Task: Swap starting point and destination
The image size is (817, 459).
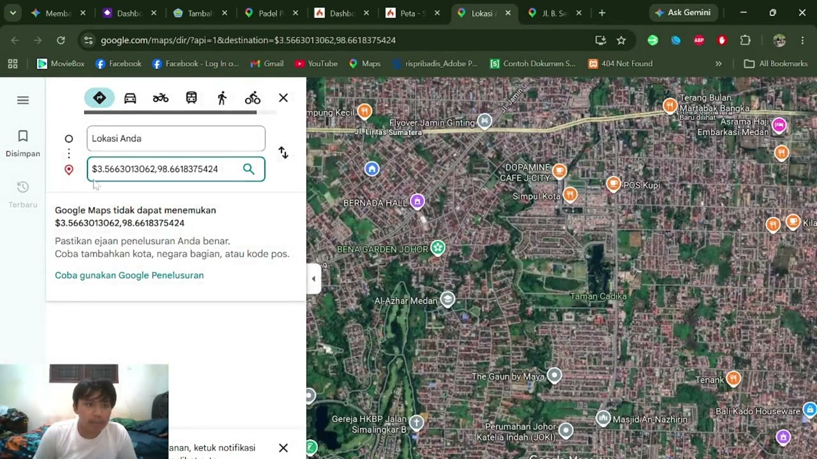Action: pyautogui.click(x=283, y=153)
